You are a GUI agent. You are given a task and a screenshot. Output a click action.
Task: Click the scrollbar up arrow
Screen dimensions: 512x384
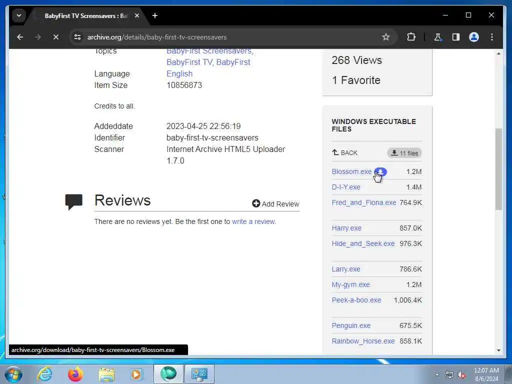[498, 54]
